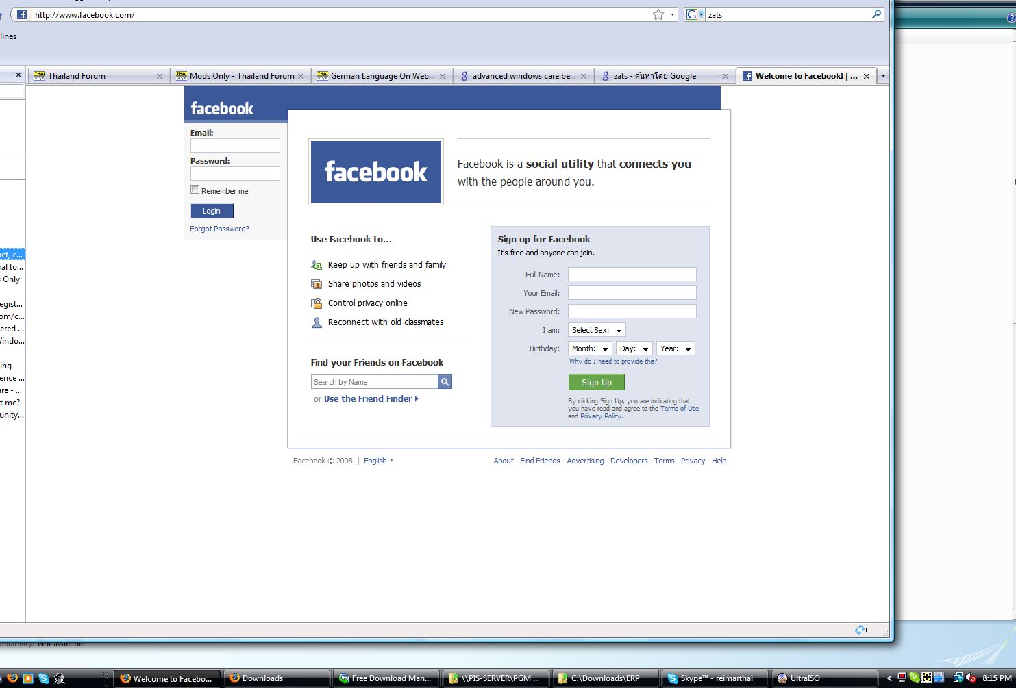Open the Select Sex dropdown
Viewport: 1016px width, 688px height.
(x=597, y=330)
